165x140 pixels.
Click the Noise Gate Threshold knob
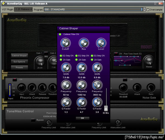pyautogui.click(x=123, y=88)
